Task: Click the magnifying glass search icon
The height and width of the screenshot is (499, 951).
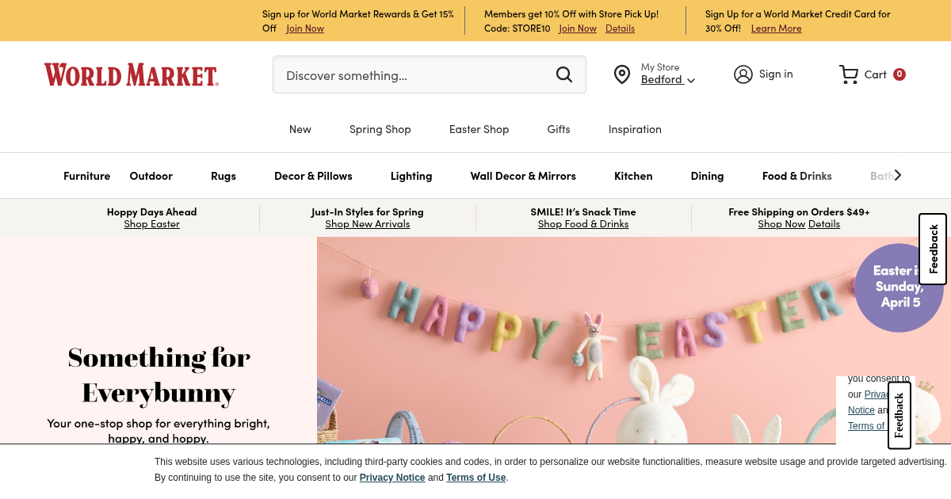Action: 564,74
